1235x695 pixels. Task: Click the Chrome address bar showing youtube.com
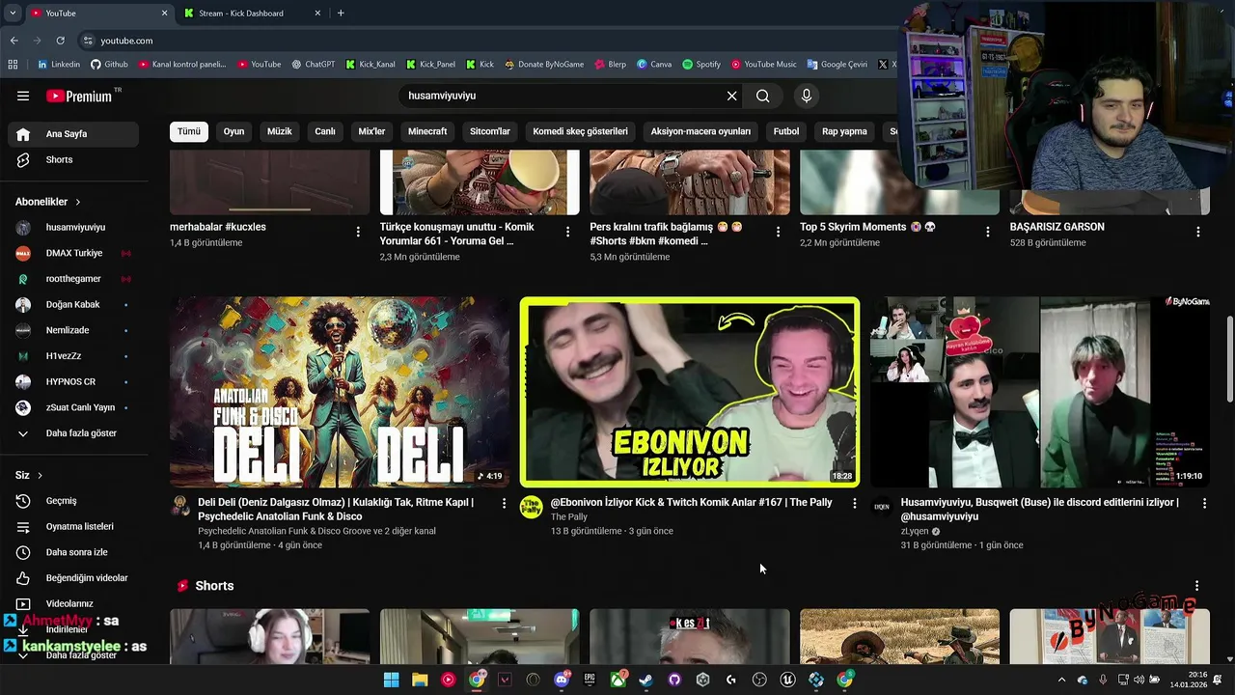point(482,41)
